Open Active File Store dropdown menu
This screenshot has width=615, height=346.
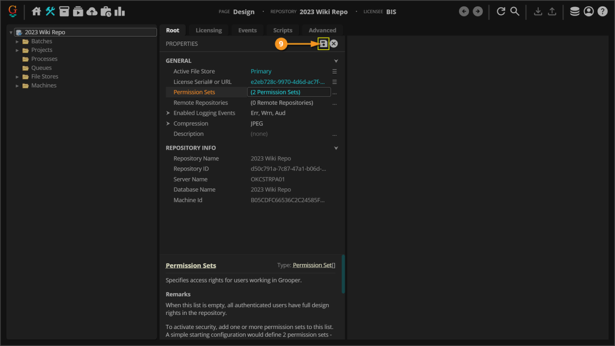335,71
